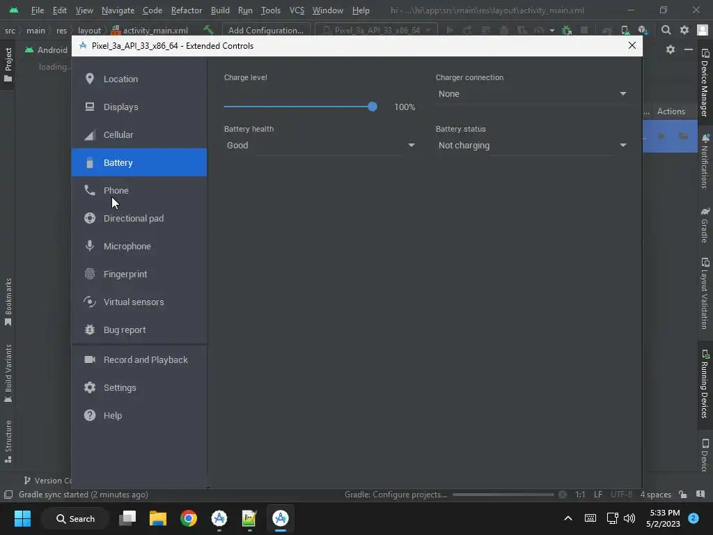Image resolution: width=713 pixels, height=535 pixels.
Task: Click the Fingerprint icon in sidebar
Action: point(90,274)
